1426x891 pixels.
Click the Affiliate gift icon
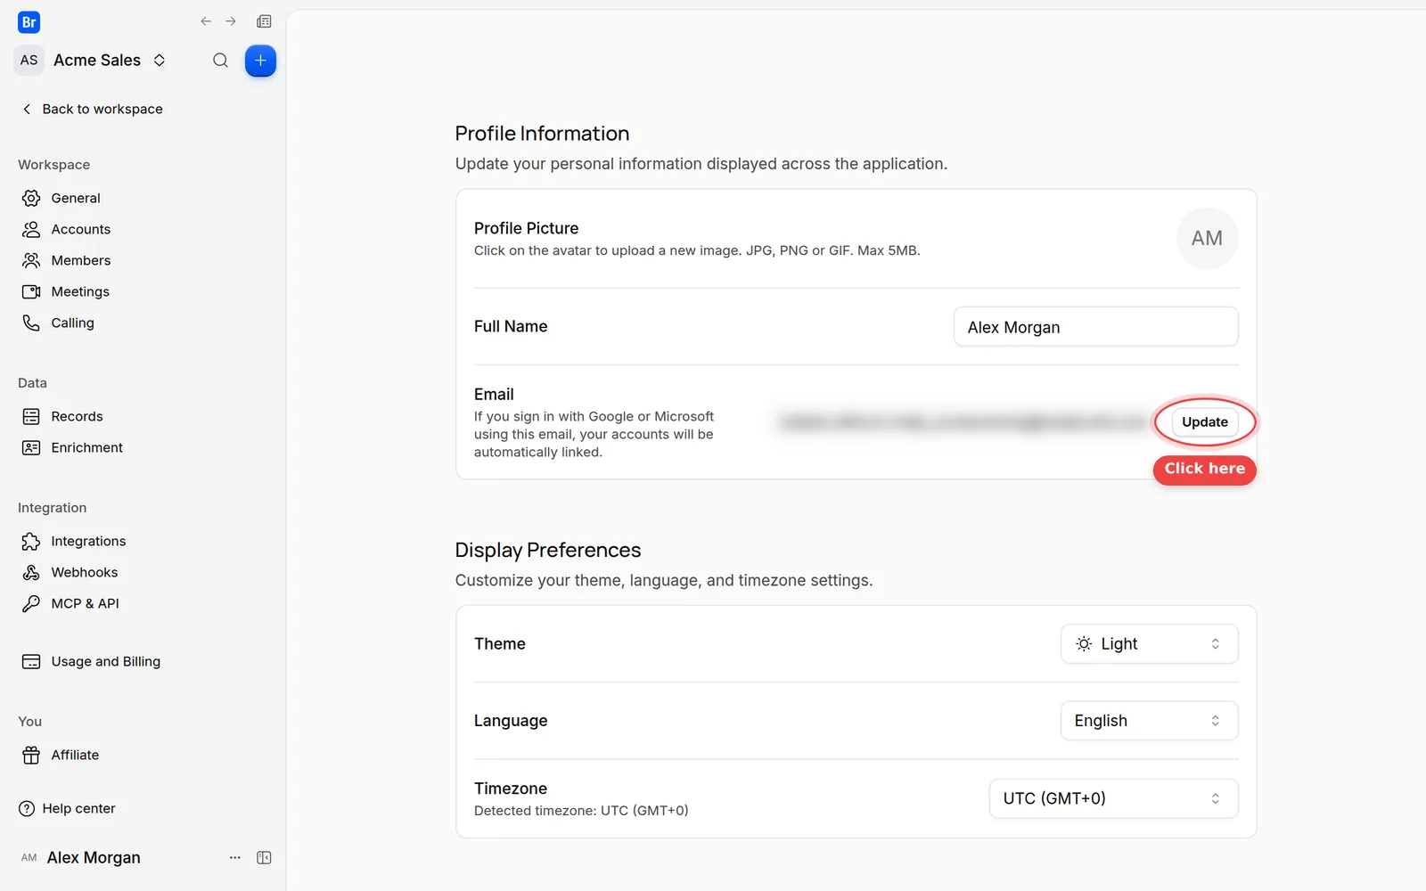coord(31,755)
